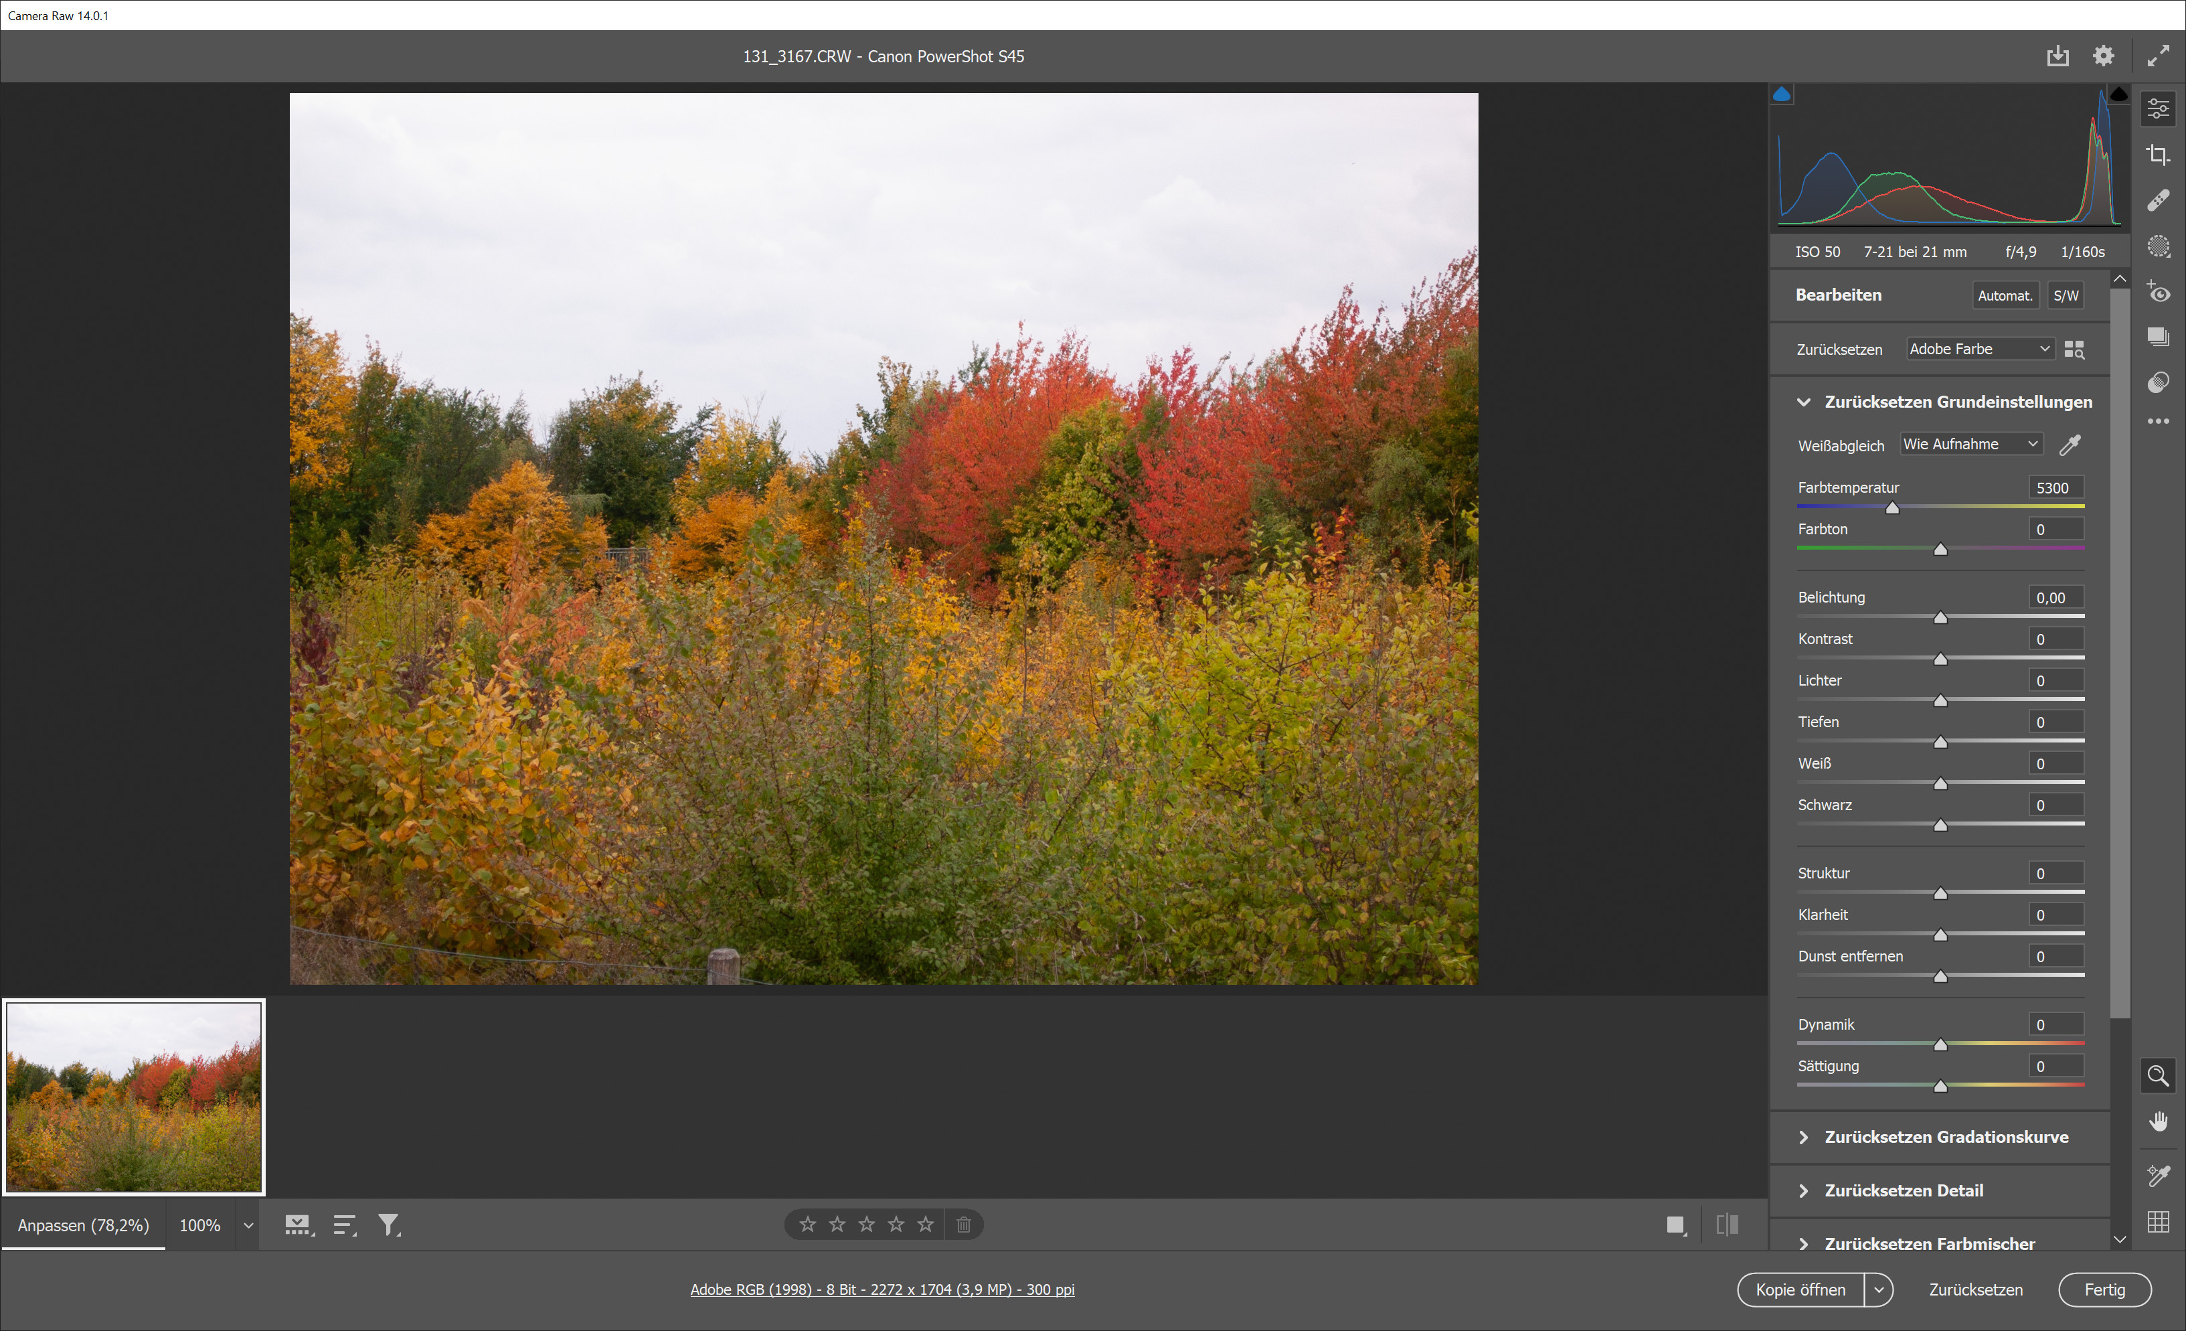Browse profiles with the grid search icon

tap(2074, 349)
